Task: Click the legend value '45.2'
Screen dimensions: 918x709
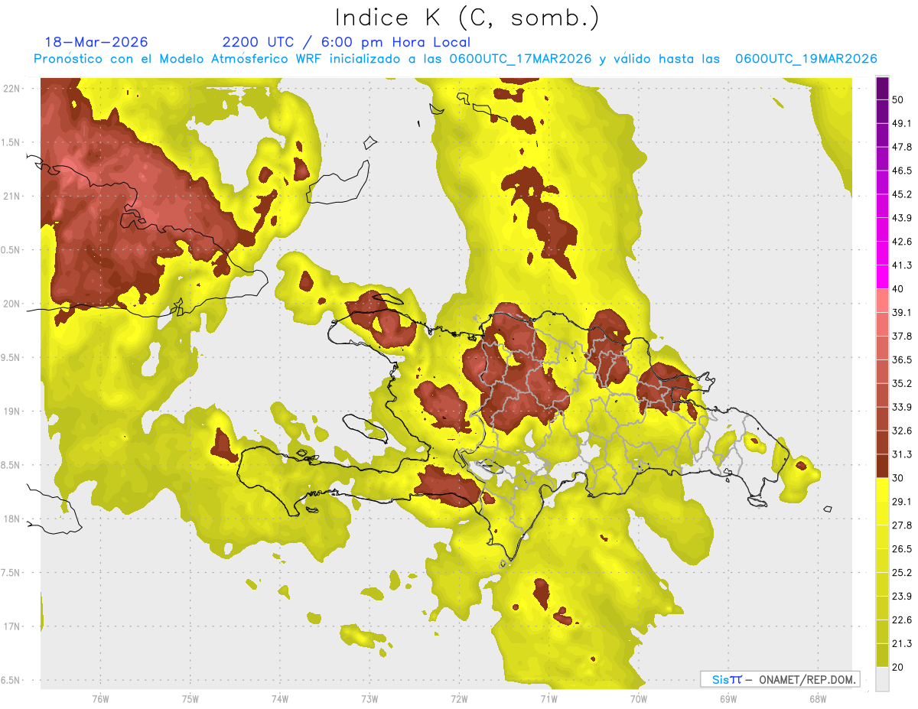Action: click(x=903, y=194)
